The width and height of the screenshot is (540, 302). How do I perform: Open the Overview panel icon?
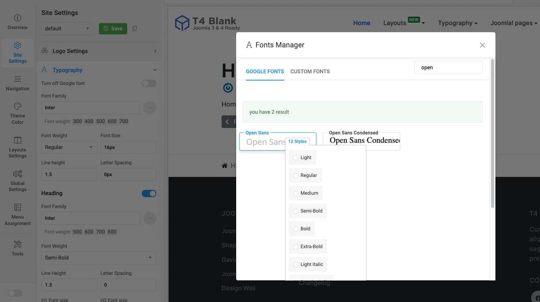tap(17, 18)
